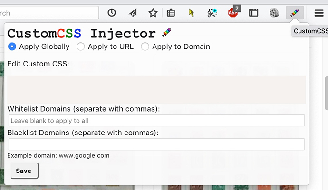328x190 pixels.
Task: Click the page vertical scrollbar
Action: (326, 93)
